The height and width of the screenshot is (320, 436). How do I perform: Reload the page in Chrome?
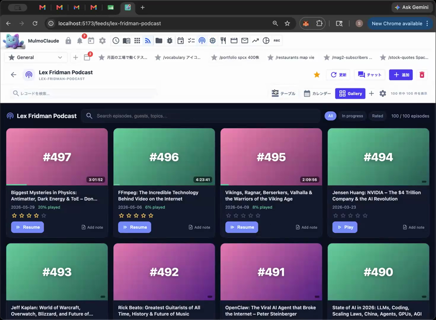(35, 24)
